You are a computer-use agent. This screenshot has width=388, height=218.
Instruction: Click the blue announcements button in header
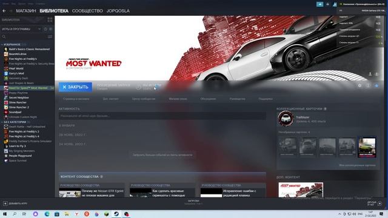319,4
